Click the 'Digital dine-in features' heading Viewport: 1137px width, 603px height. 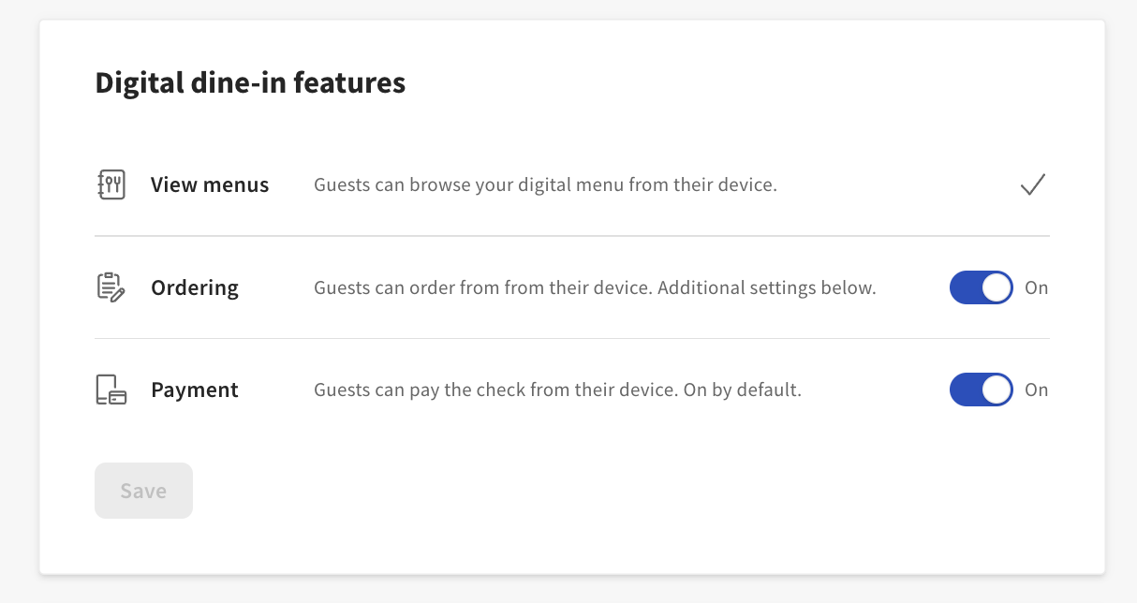(250, 83)
